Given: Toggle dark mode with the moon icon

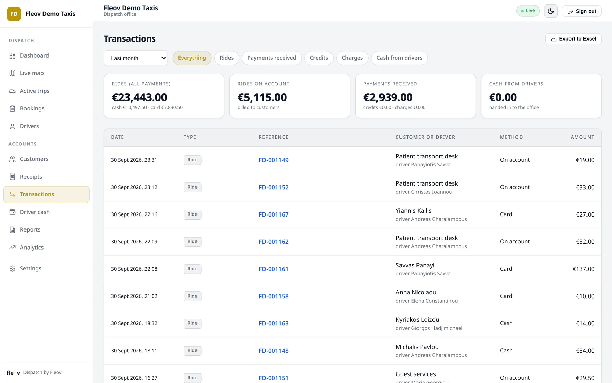Looking at the screenshot, I should click(551, 11).
